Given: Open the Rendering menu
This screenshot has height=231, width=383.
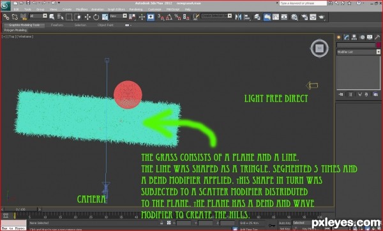Looking at the screenshot, I should [x=136, y=10].
